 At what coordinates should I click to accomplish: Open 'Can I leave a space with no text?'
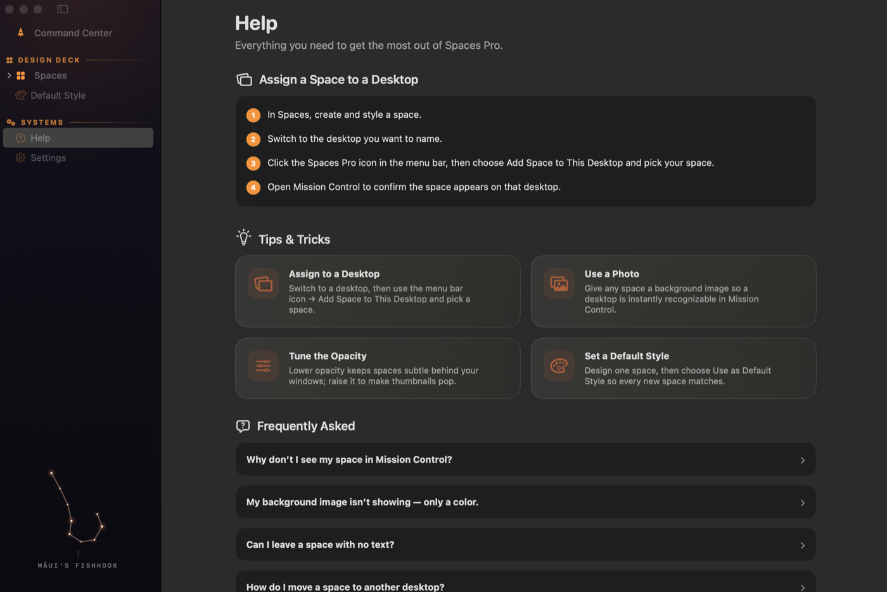click(x=525, y=545)
